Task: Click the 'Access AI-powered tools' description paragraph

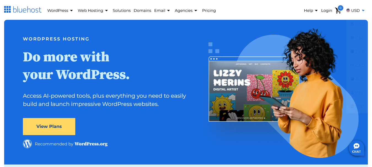Action: [105, 100]
